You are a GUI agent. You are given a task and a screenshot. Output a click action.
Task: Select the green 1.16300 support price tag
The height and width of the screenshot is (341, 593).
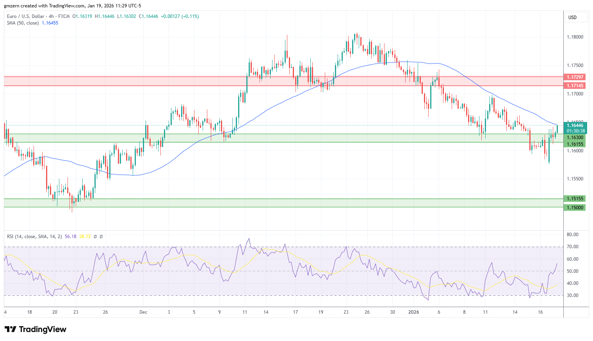[575, 138]
